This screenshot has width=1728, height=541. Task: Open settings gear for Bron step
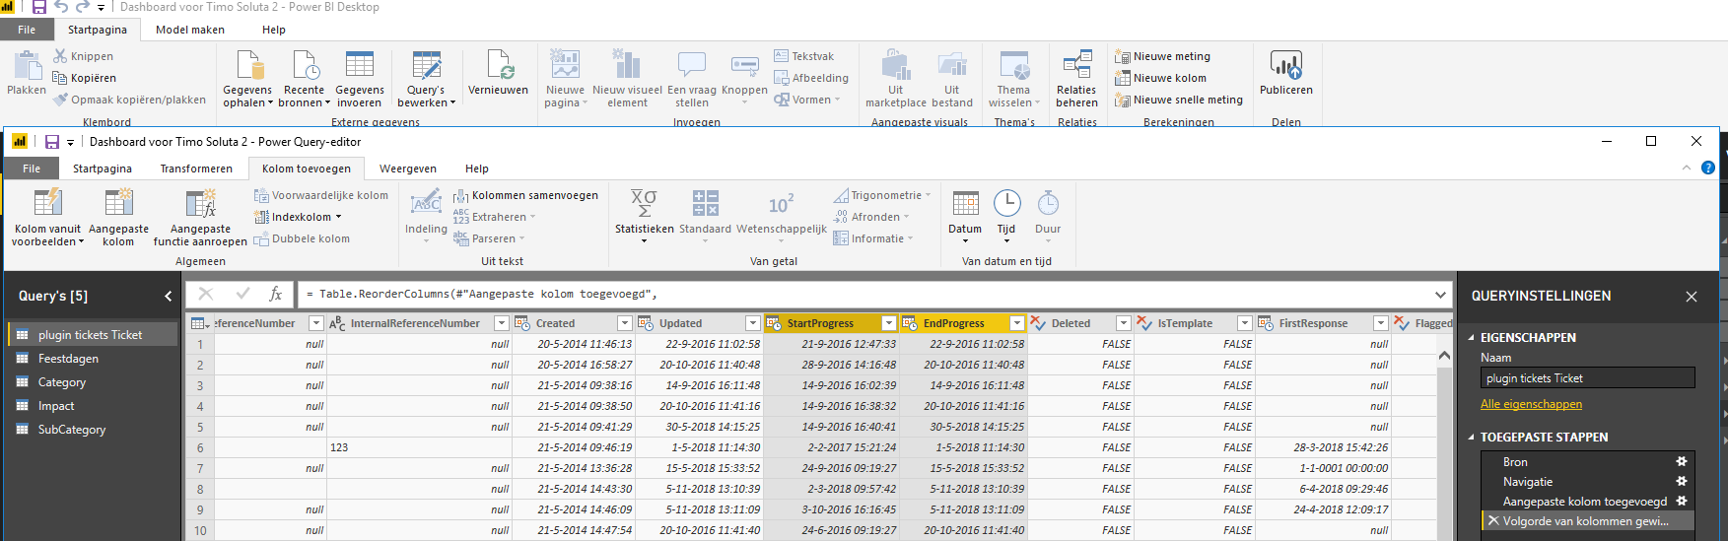[x=1682, y=461]
